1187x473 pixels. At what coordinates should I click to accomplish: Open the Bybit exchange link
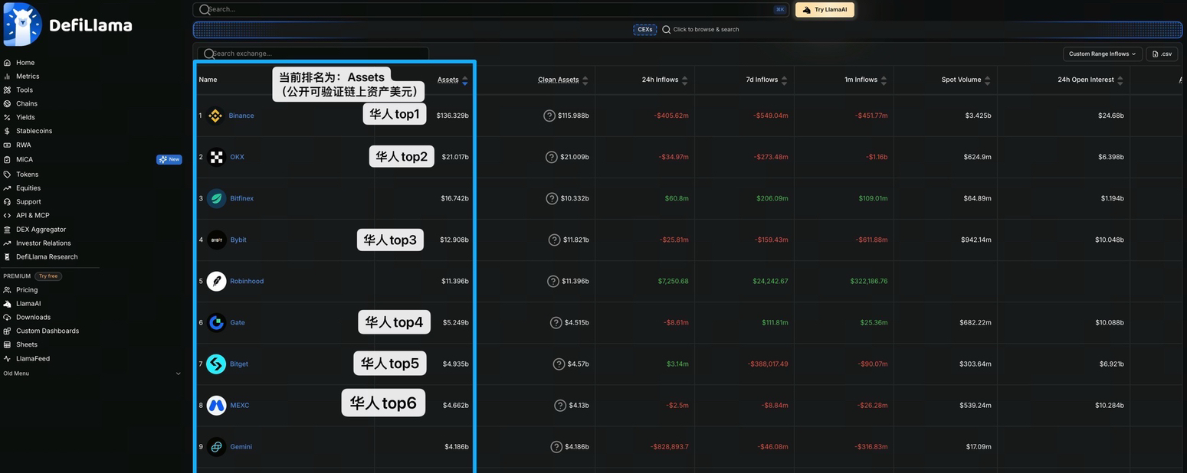click(x=238, y=240)
